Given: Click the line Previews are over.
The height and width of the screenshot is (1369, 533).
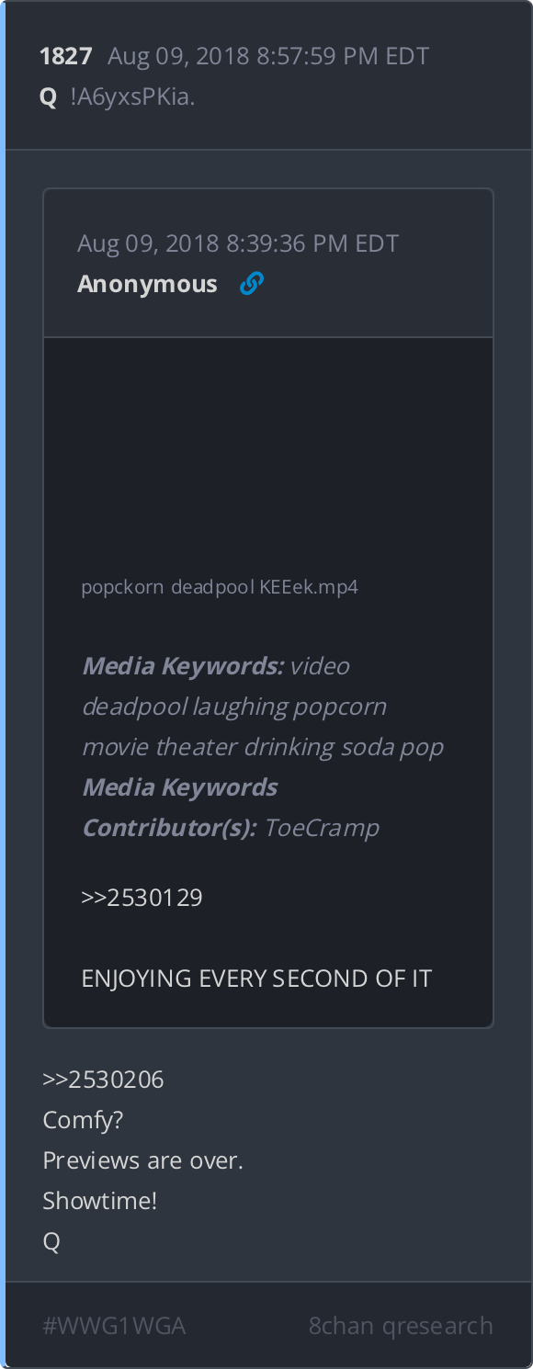Looking at the screenshot, I should (x=142, y=1160).
